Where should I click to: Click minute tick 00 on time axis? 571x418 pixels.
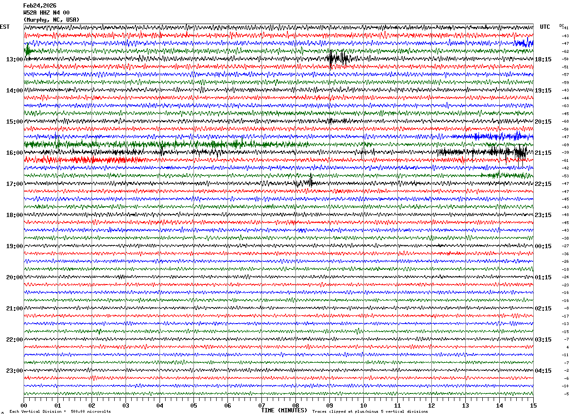point(24,405)
